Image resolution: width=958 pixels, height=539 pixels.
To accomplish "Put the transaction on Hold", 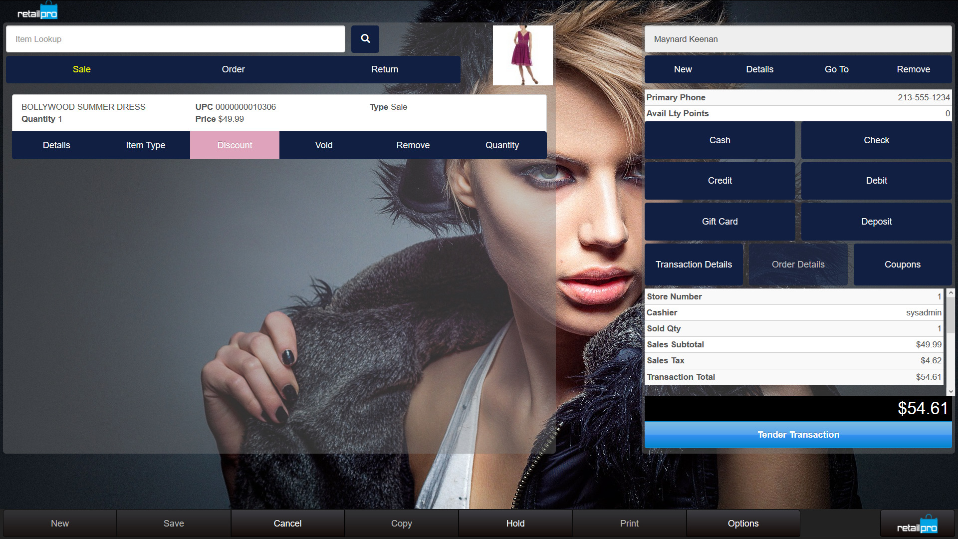I will tap(515, 524).
